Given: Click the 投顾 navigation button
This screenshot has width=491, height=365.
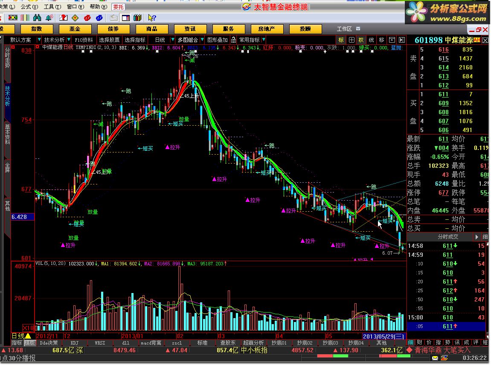Looking at the screenshot, I should click(305, 29).
